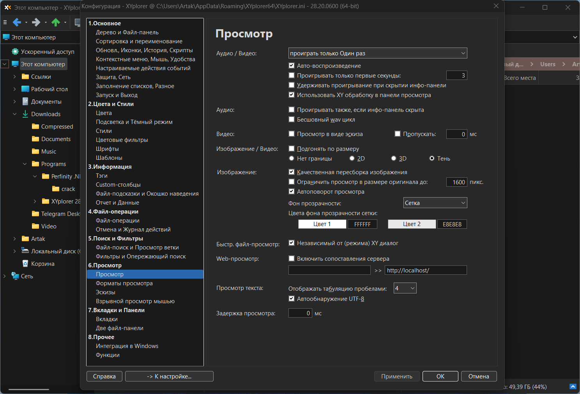
Task: Click the Цвет 1 color swatch
Action: [x=322, y=224]
